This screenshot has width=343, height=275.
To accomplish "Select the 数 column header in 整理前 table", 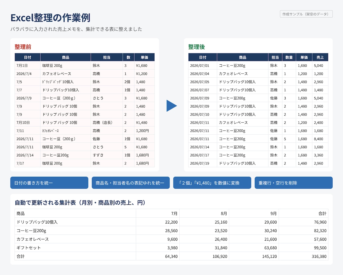I will pyautogui.click(x=128, y=57).
